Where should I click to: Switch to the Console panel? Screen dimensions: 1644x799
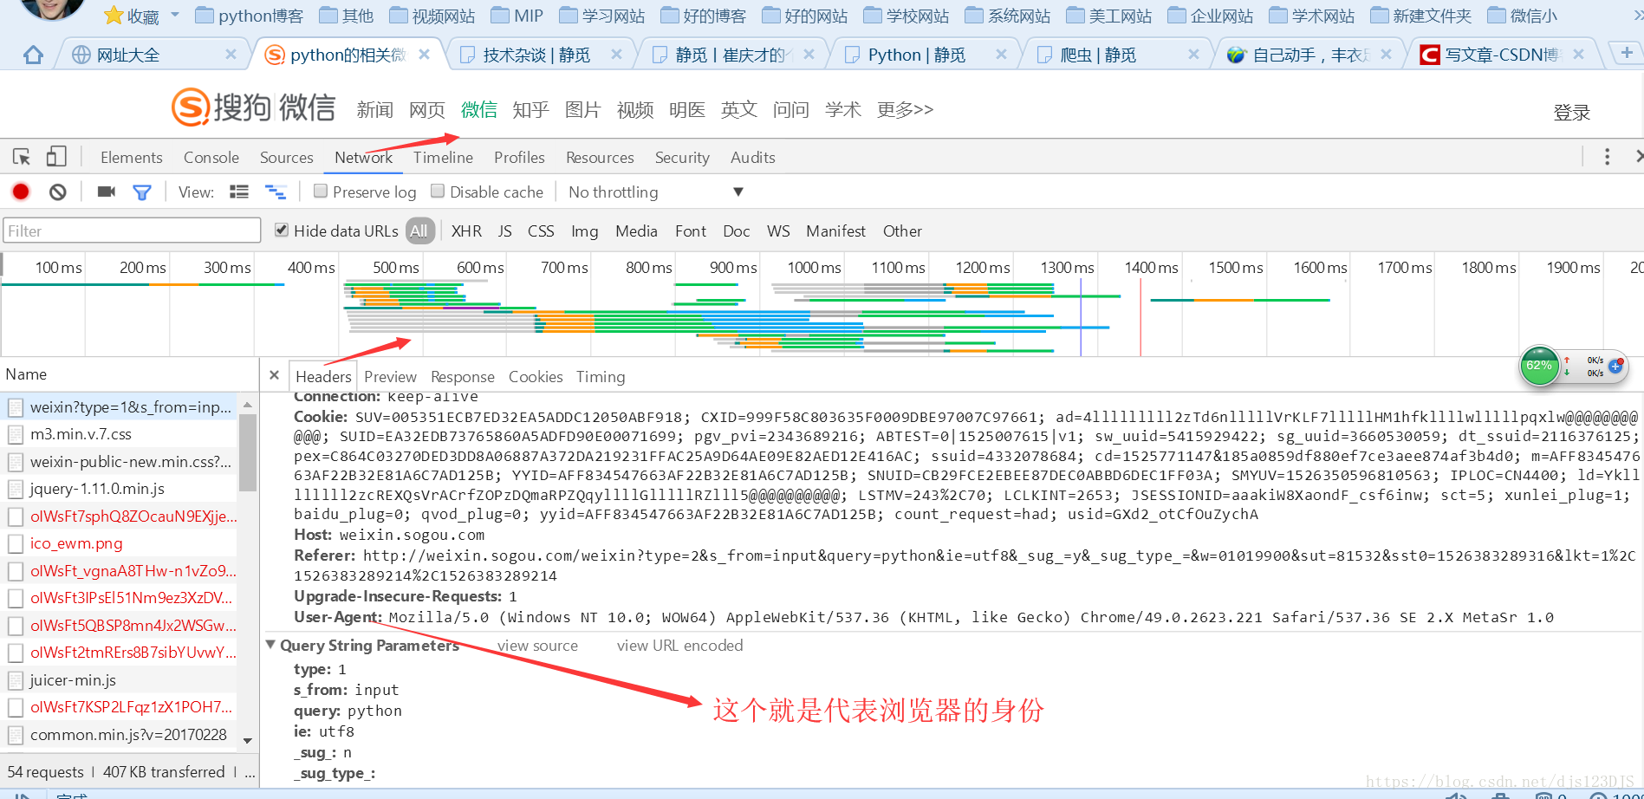[211, 157]
